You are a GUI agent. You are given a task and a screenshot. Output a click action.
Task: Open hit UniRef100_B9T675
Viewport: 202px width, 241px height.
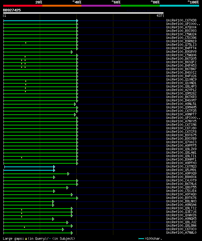[x=181, y=135]
